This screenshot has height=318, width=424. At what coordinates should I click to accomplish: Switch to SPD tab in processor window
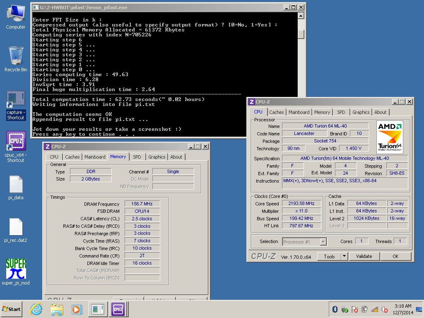click(341, 112)
